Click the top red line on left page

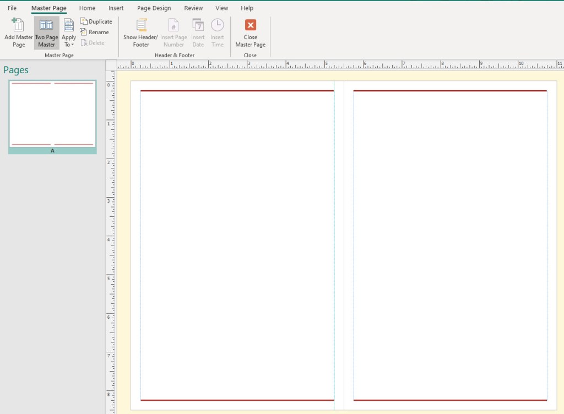coord(237,91)
